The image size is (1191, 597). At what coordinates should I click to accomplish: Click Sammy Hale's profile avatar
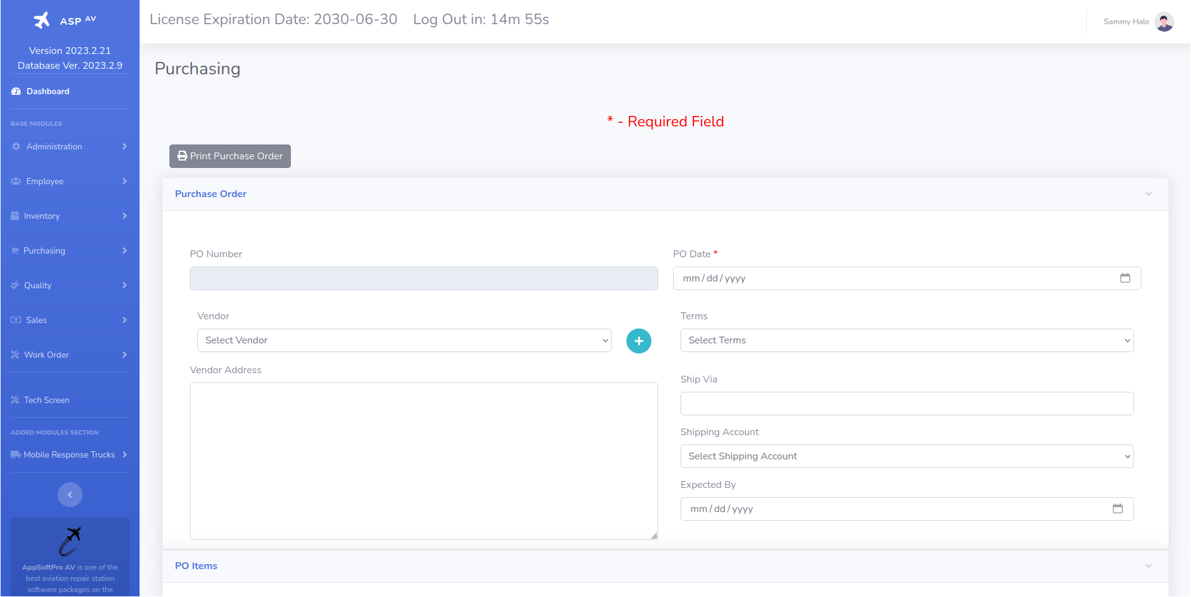pos(1164,22)
